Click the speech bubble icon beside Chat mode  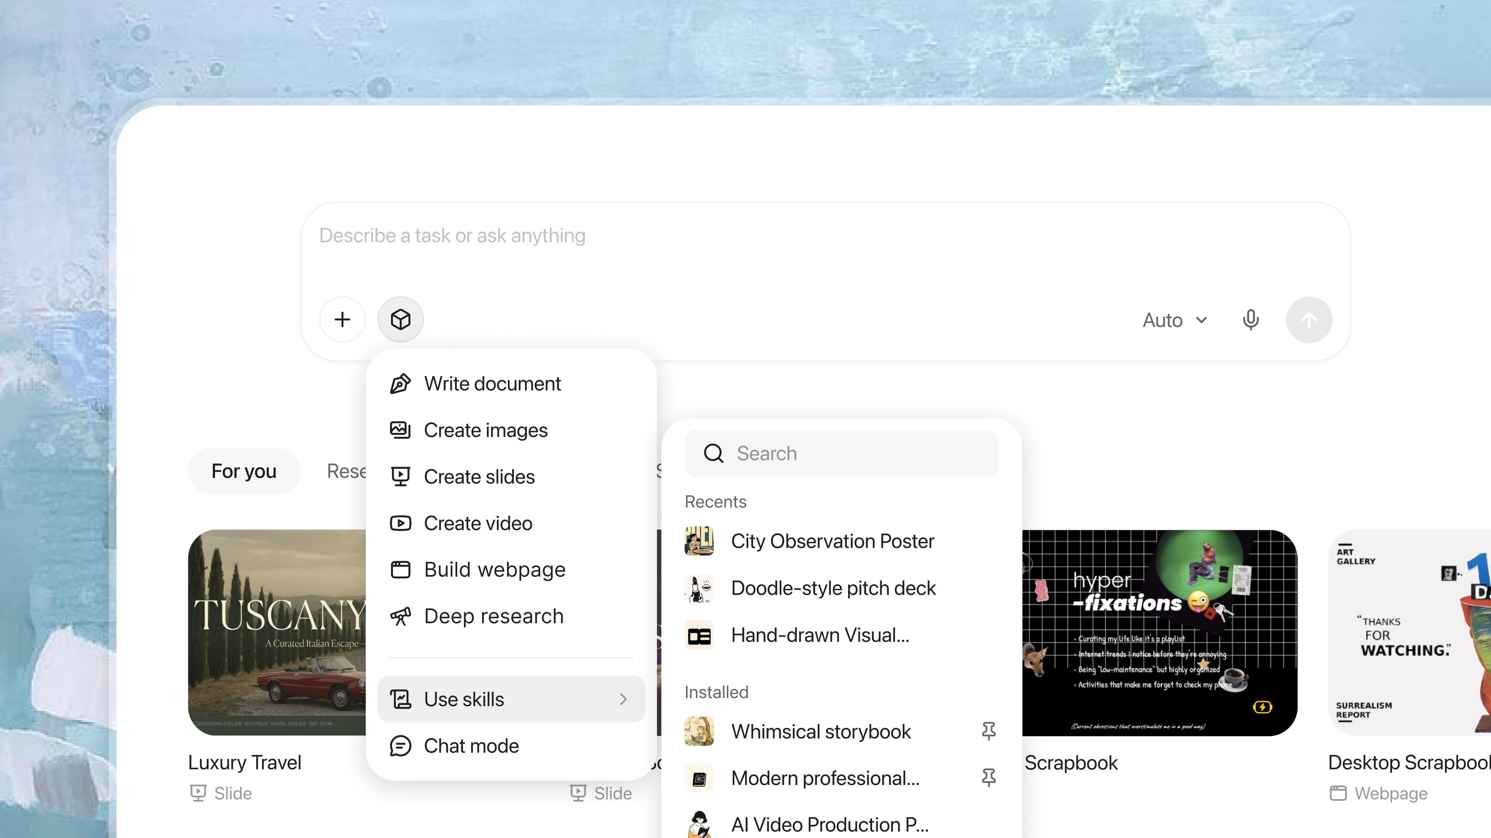pyautogui.click(x=401, y=746)
